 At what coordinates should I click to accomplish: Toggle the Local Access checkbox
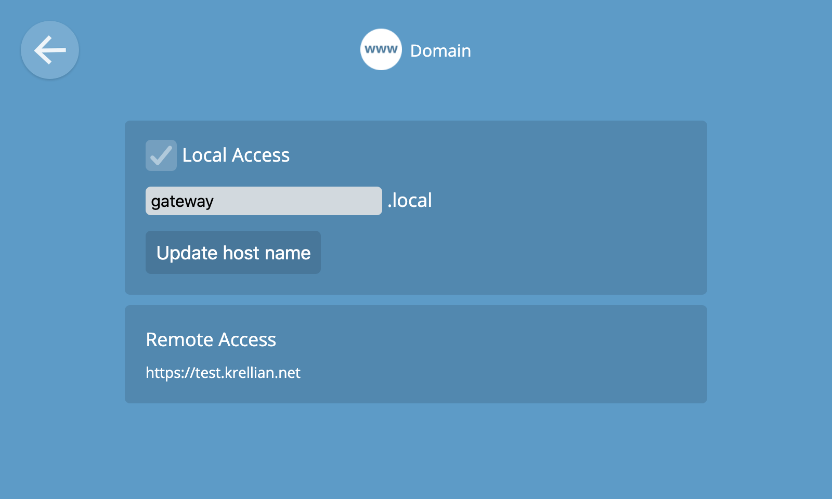pyautogui.click(x=161, y=155)
